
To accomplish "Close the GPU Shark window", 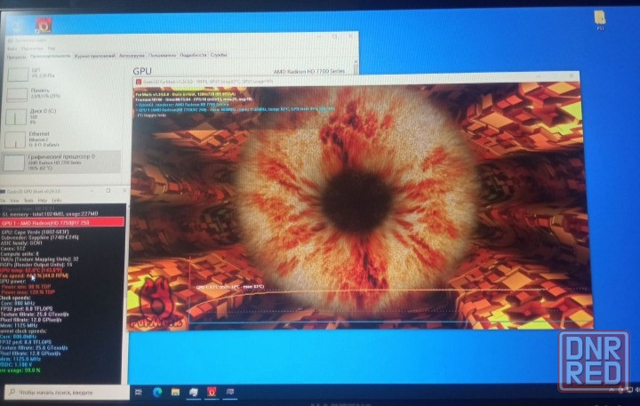I will coord(124,190).
